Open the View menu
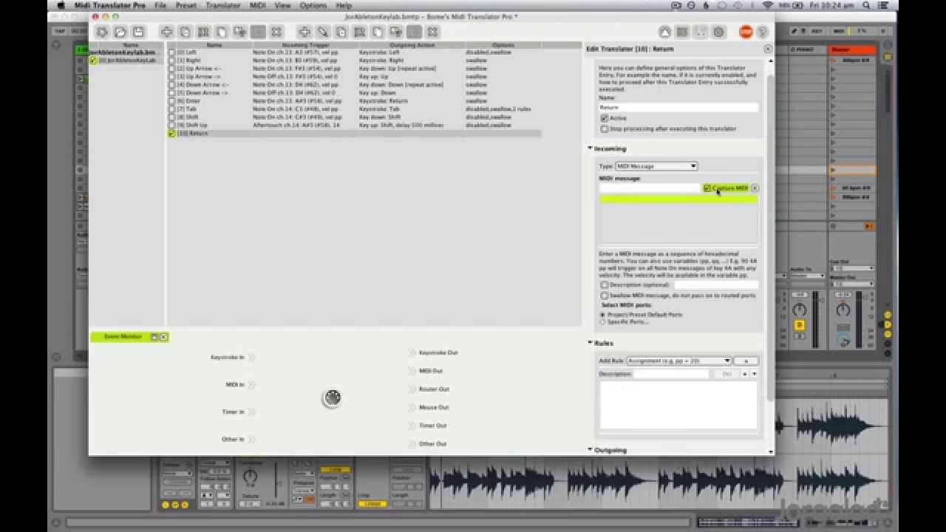Viewport: 946px width, 532px height. (x=282, y=5)
